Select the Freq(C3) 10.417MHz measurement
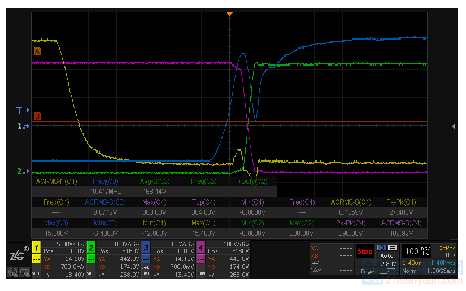This screenshot has height=291, width=466. (105, 186)
